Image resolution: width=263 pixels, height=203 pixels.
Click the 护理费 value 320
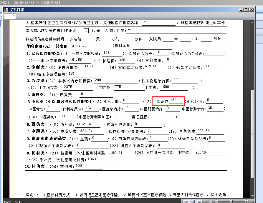tap(122, 60)
